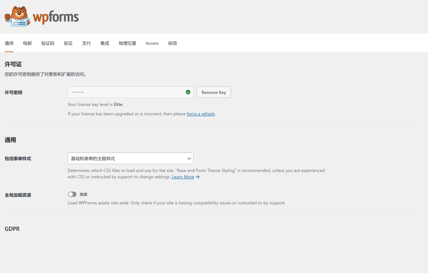Open the 包括表单样式 dropdown menu

(130, 158)
